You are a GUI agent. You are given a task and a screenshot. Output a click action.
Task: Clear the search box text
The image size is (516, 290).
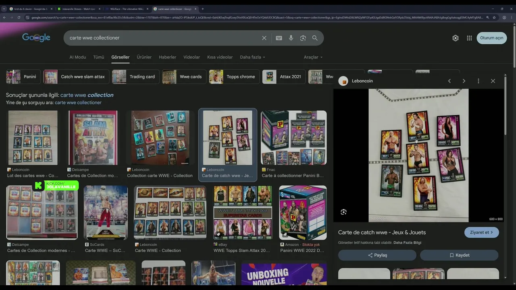click(264, 38)
